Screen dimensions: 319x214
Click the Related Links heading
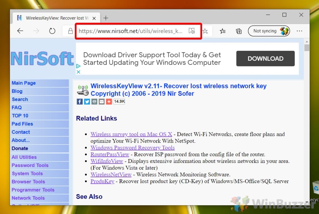pos(97,118)
